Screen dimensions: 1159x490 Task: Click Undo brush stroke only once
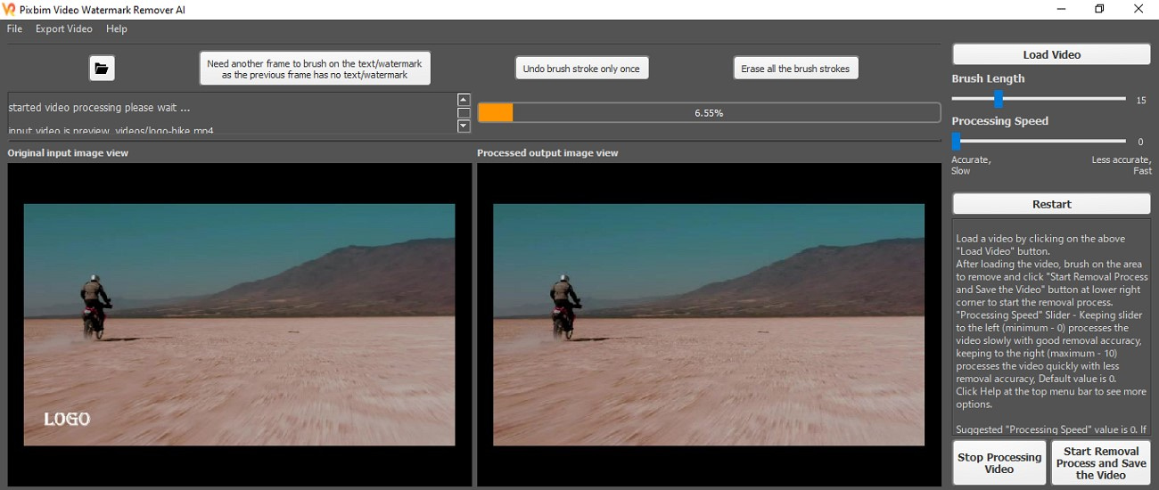[581, 69]
